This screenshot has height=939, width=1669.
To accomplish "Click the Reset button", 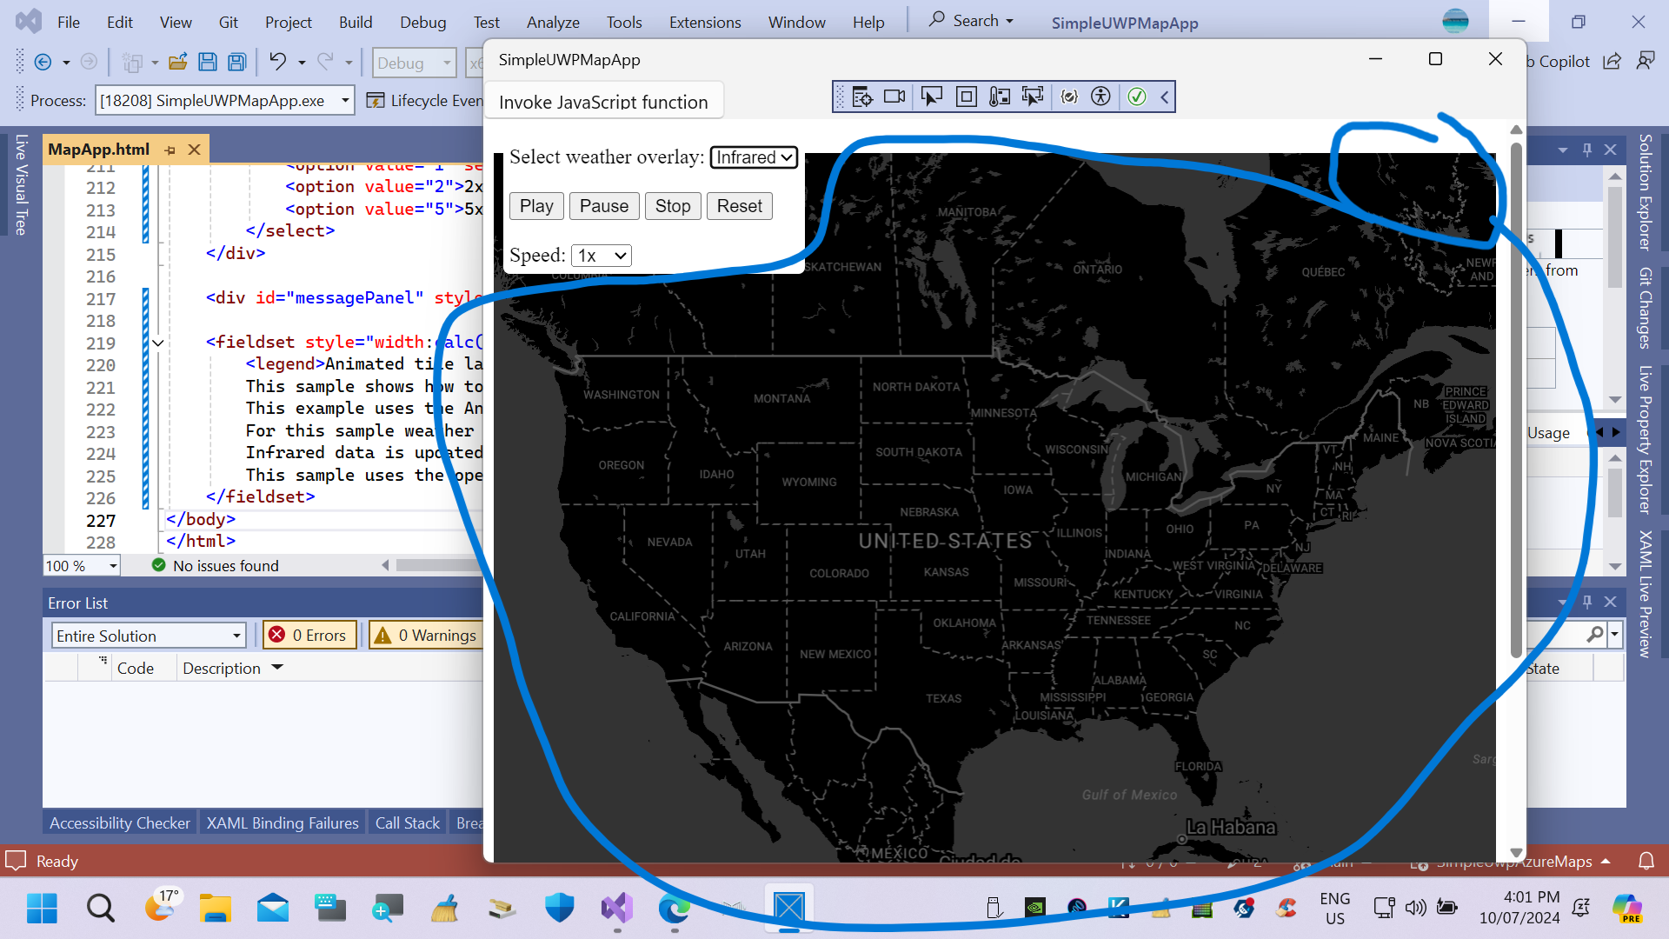I will 740,206.
